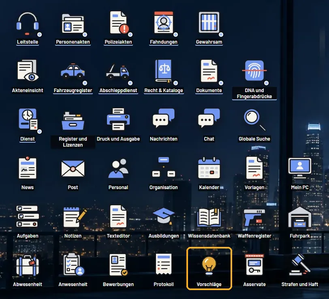329x299 pixels.
Task: Open the Wissensdatenbank book icon
Action: [x=209, y=217]
